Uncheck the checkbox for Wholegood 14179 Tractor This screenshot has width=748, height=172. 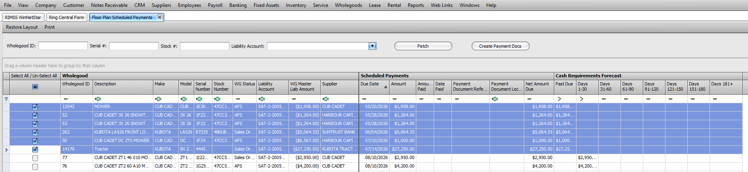click(35, 149)
